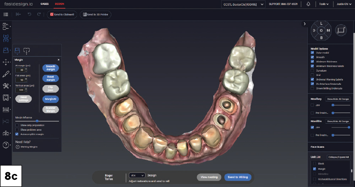Viewport: 355px width, 187px height.
Task: Click Send to Glidewell button
Action: point(62,15)
